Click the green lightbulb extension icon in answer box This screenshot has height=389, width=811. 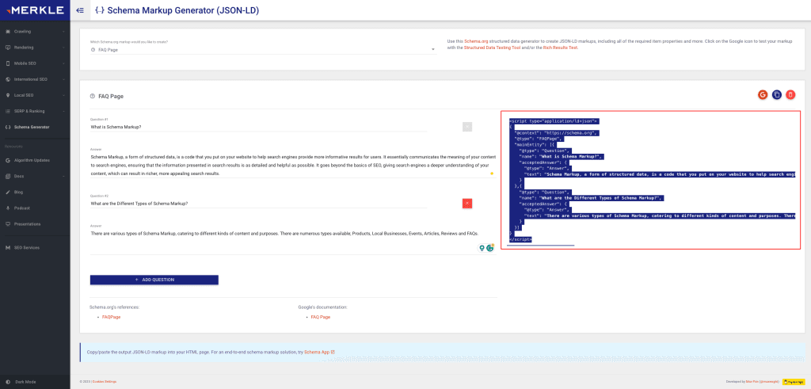[482, 248]
